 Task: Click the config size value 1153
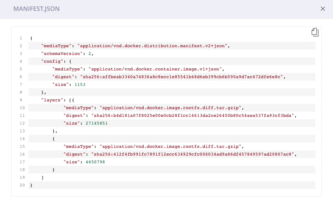[x=80, y=84]
